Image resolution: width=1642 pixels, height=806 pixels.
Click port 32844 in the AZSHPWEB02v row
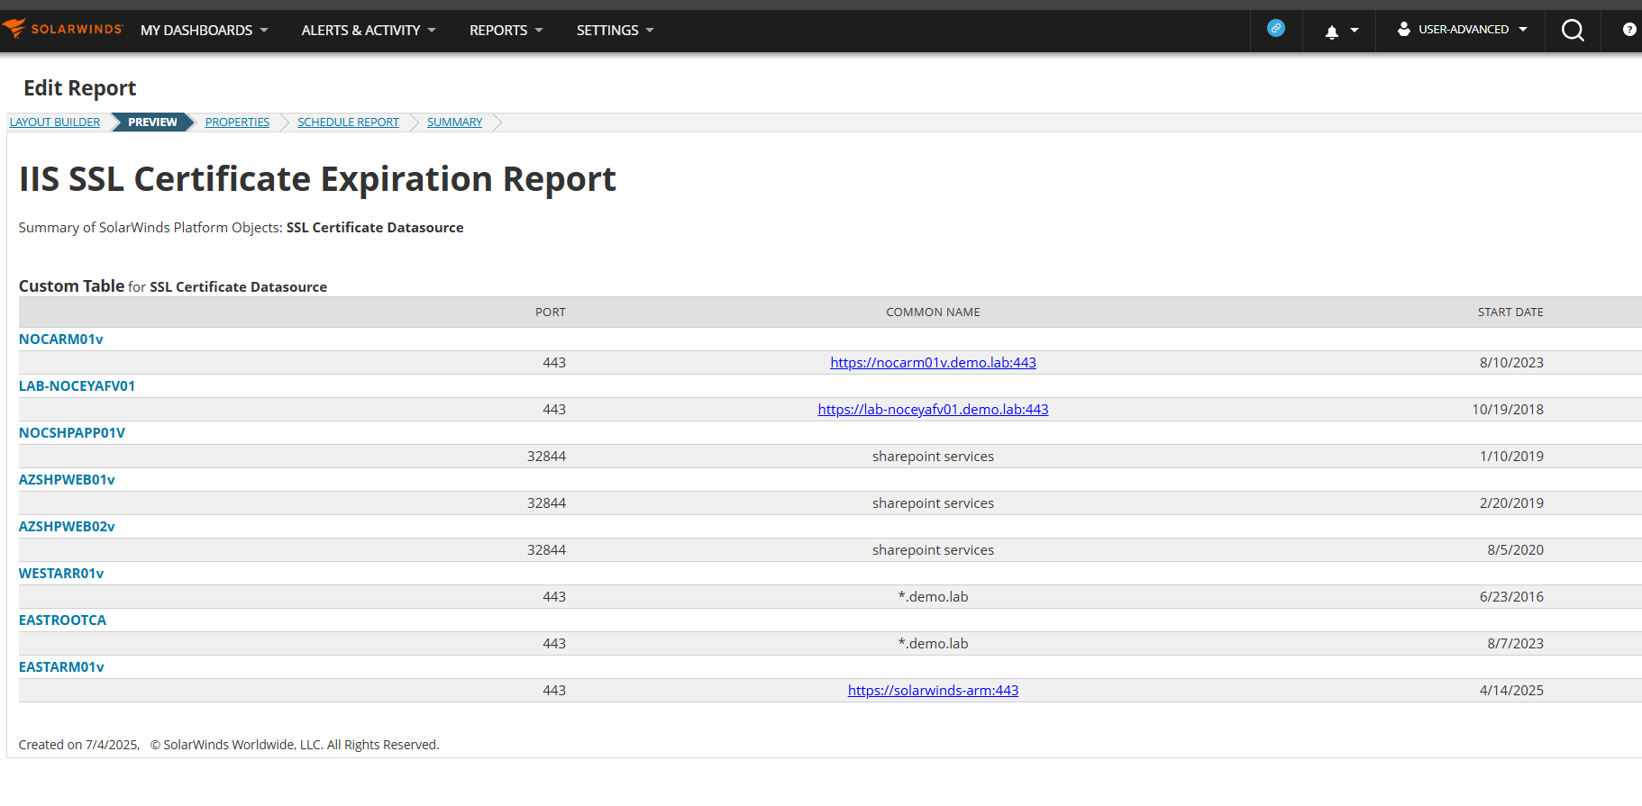(x=546, y=550)
